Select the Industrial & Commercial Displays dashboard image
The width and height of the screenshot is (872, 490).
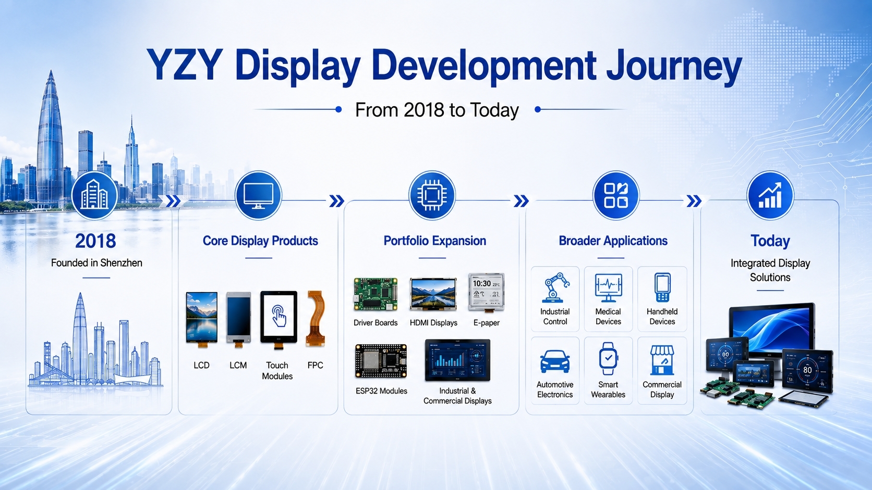(457, 360)
